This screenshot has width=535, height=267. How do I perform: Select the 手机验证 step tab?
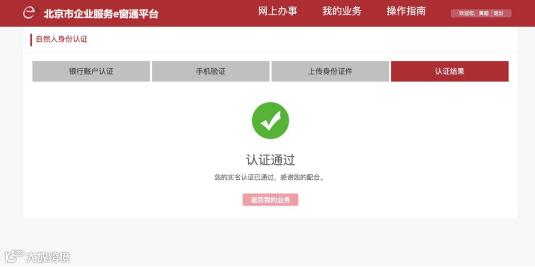pyautogui.click(x=211, y=71)
